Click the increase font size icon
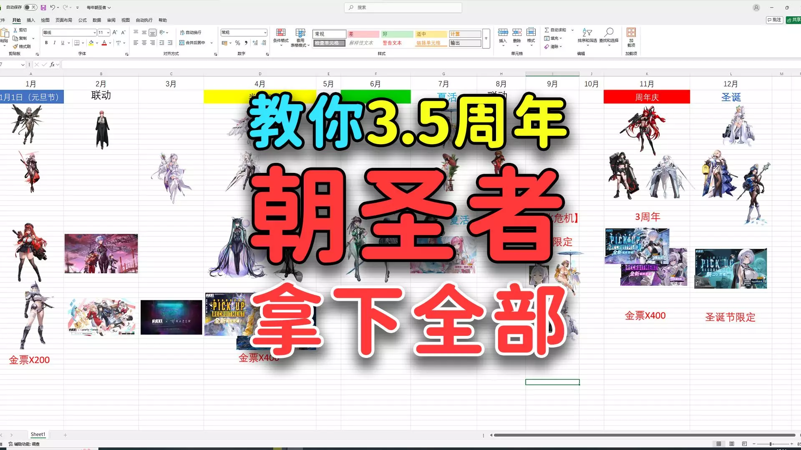 click(115, 32)
